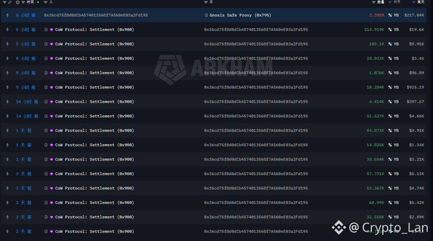Screen dimensions: 433x241
Task: Click the Ethereum icon in the 14 小时 前 row
Action: tap(7, 116)
